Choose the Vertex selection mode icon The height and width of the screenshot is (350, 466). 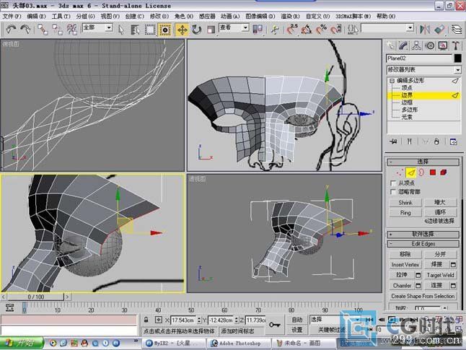click(x=400, y=172)
